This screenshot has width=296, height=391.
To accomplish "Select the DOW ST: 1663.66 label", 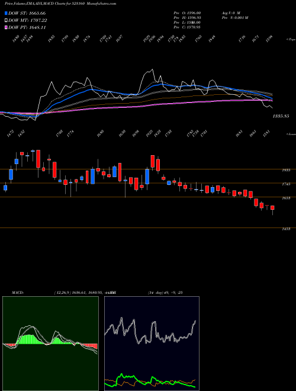I will click(27, 13).
